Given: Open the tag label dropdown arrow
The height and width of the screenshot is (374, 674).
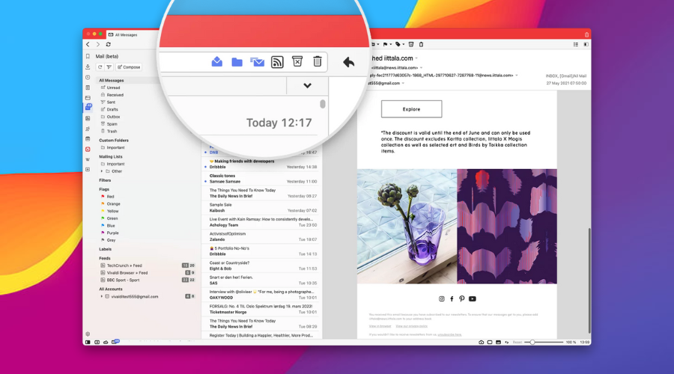Looking at the screenshot, I should (403, 44).
